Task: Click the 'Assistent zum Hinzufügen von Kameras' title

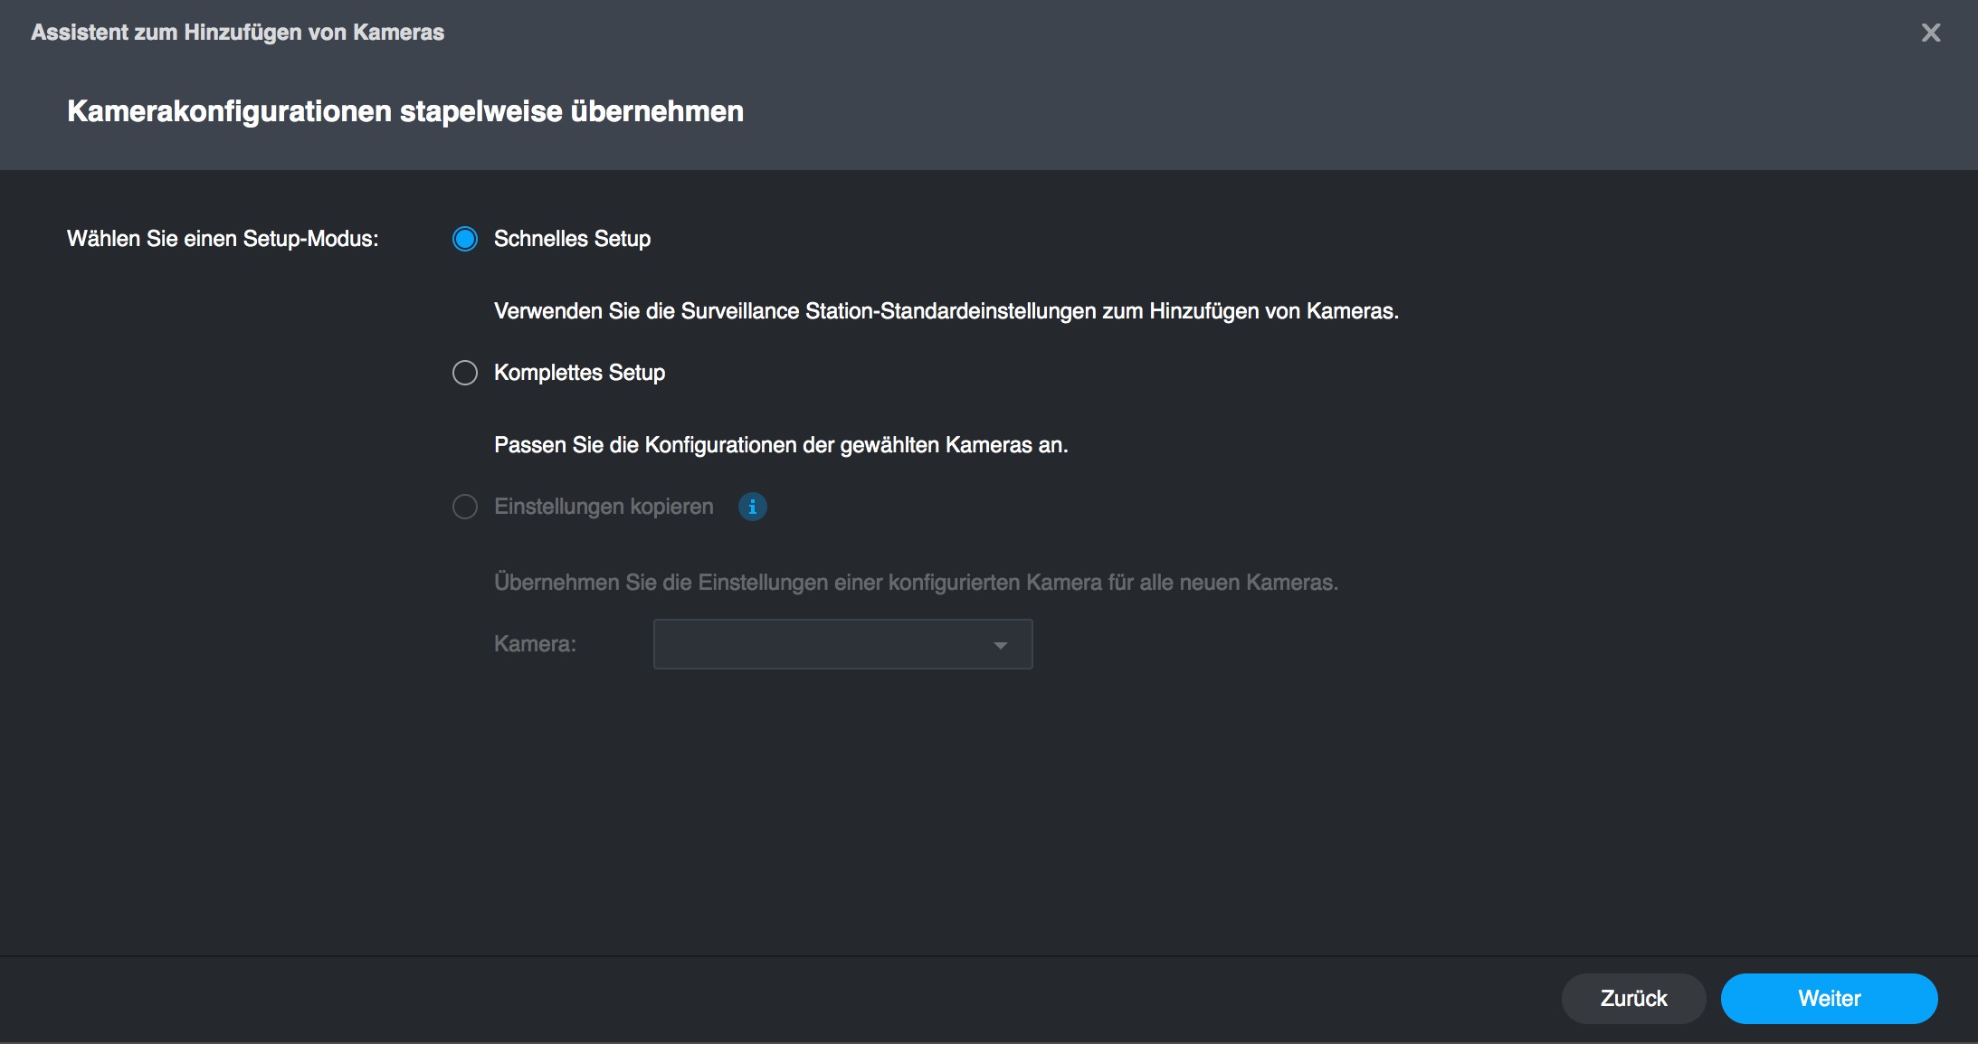Action: pyautogui.click(x=237, y=33)
